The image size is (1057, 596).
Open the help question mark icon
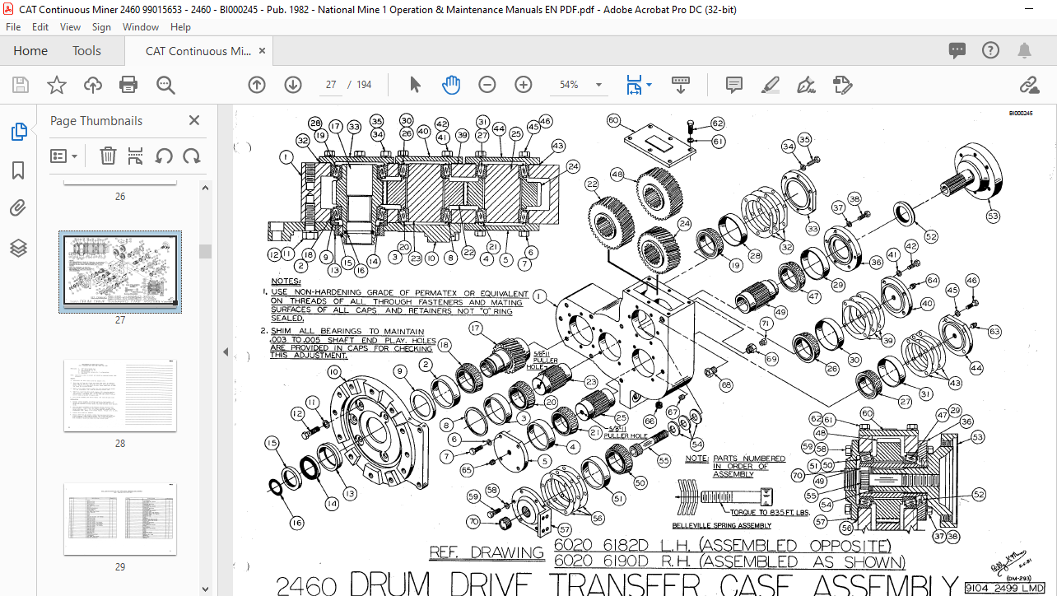coord(990,50)
